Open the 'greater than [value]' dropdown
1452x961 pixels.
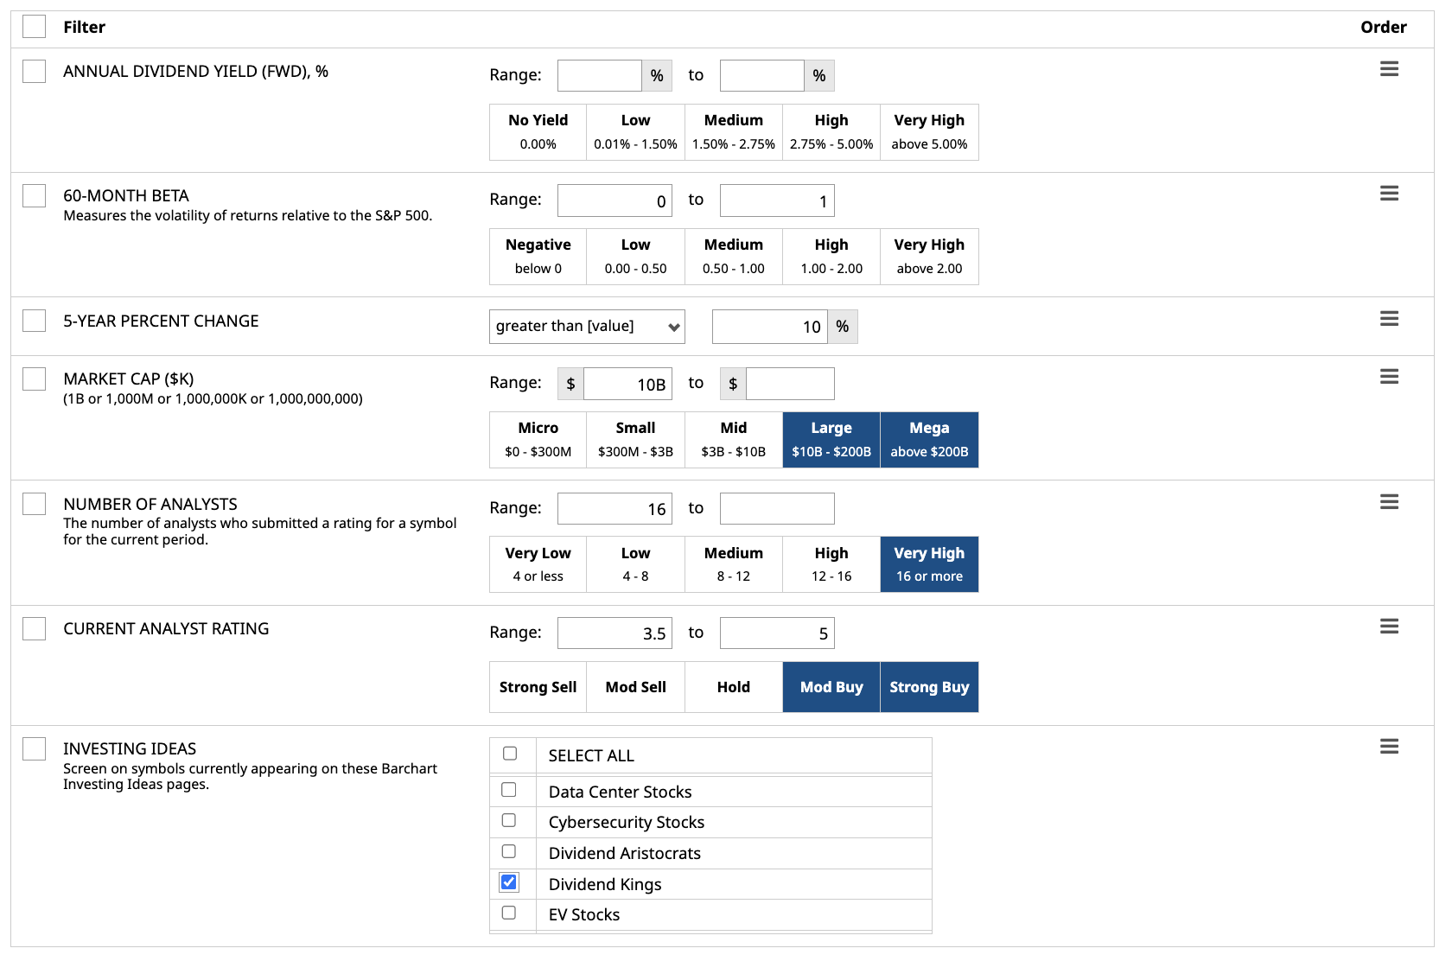tap(587, 327)
